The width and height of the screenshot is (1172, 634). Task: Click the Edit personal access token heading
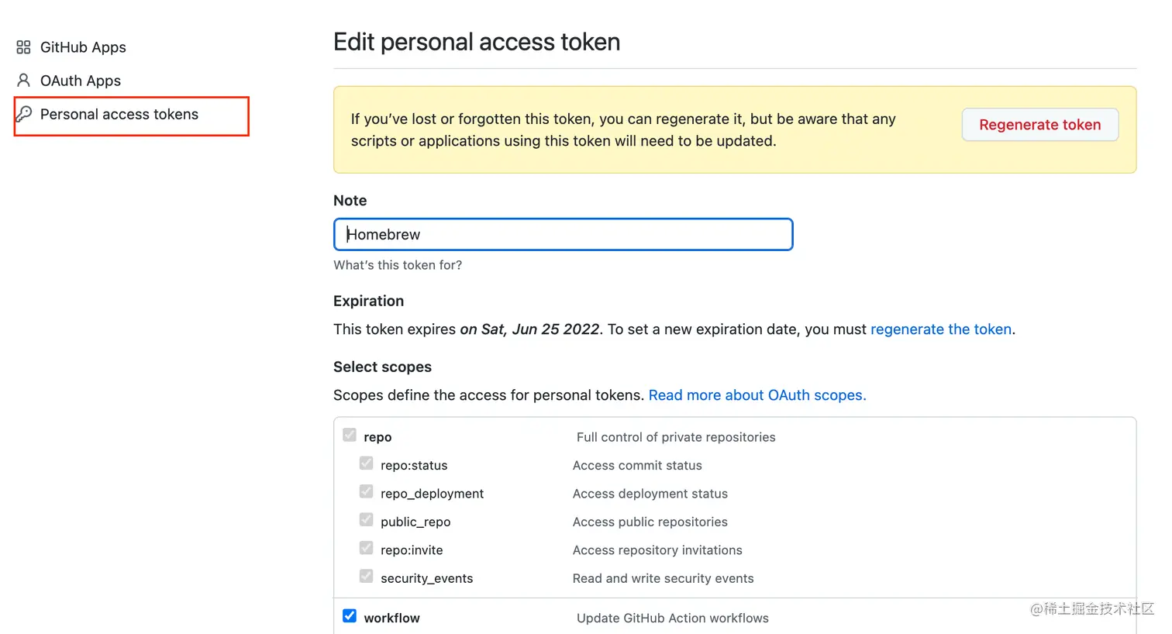point(477,42)
